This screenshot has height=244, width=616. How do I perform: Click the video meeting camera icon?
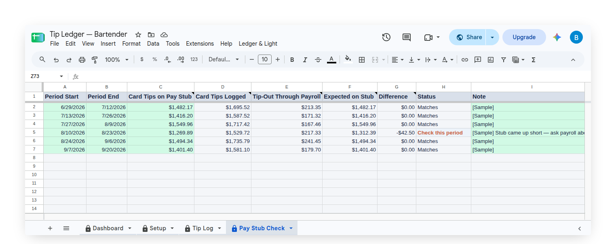pyautogui.click(x=428, y=38)
